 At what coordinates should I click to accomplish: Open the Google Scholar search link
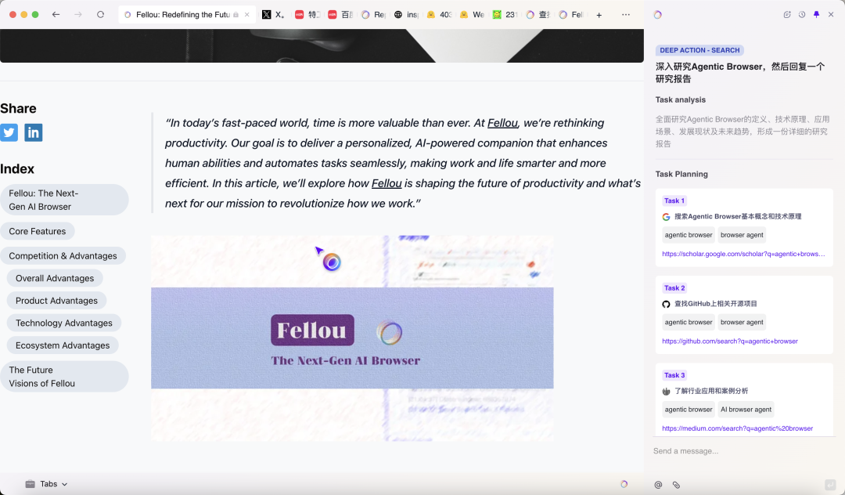[x=743, y=254]
